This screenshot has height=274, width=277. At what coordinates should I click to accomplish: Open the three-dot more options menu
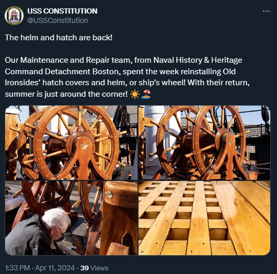click(266, 12)
